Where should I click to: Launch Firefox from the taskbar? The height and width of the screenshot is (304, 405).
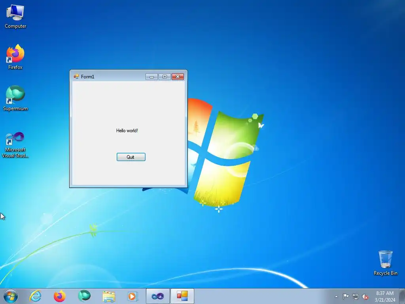60,296
